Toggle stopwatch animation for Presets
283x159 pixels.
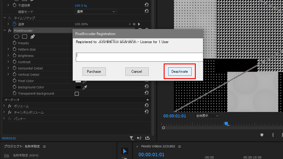point(14,43)
